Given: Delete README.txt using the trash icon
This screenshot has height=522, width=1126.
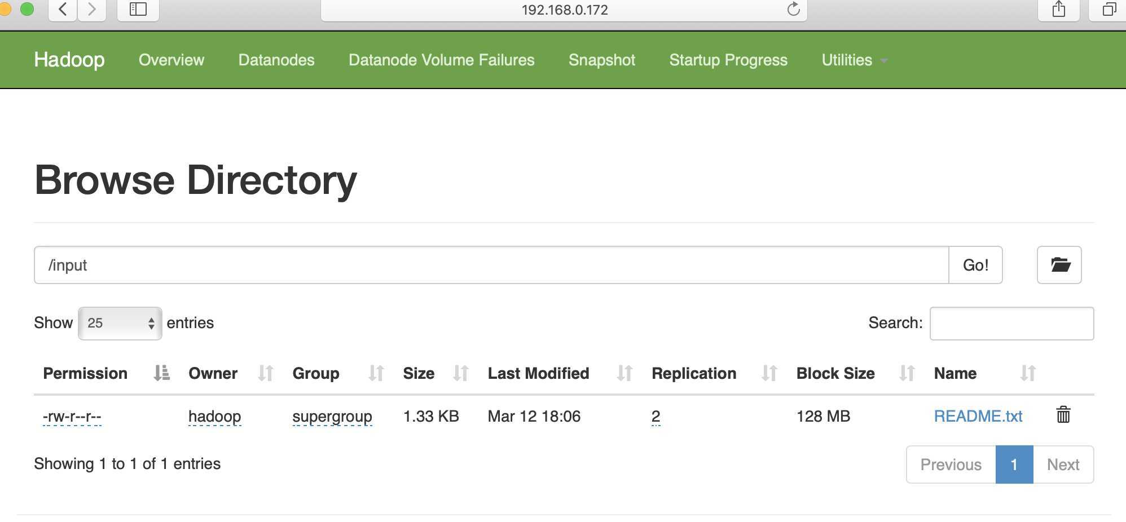Looking at the screenshot, I should [1063, 415].
